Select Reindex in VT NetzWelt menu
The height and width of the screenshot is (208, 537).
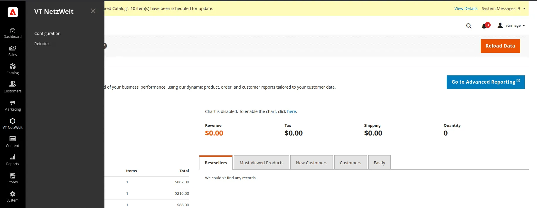point(42,44)
